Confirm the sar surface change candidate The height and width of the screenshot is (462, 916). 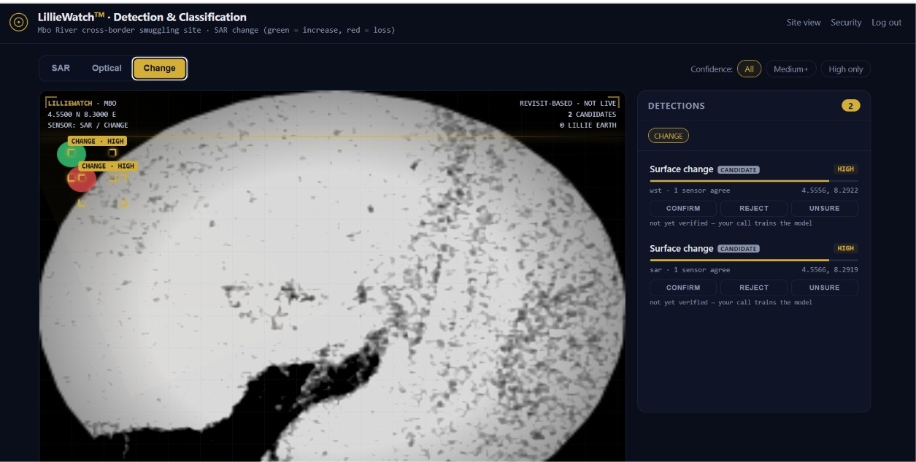click(683, 288)
